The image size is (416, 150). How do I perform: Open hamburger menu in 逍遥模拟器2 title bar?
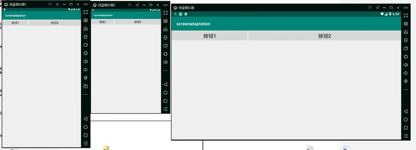click(x=137, y=5)
